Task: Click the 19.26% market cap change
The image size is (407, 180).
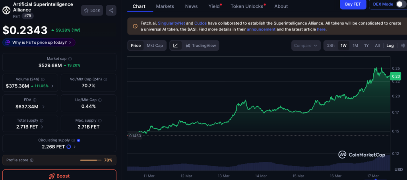Action: pos(72,65)
